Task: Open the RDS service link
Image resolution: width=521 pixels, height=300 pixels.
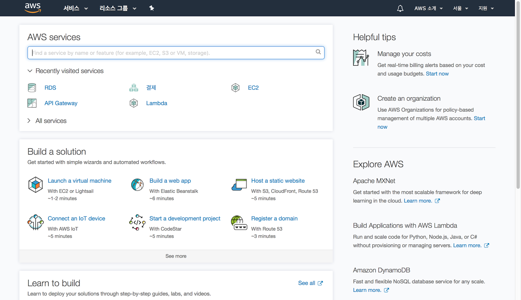Action: (x=50, y=87)
